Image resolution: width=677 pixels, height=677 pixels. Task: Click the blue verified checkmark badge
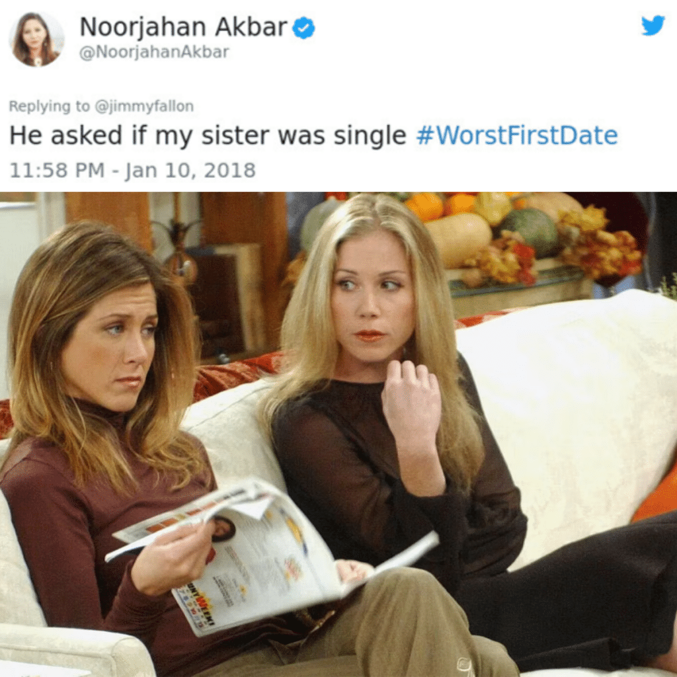pyautogui.click(x=304, y=28)
